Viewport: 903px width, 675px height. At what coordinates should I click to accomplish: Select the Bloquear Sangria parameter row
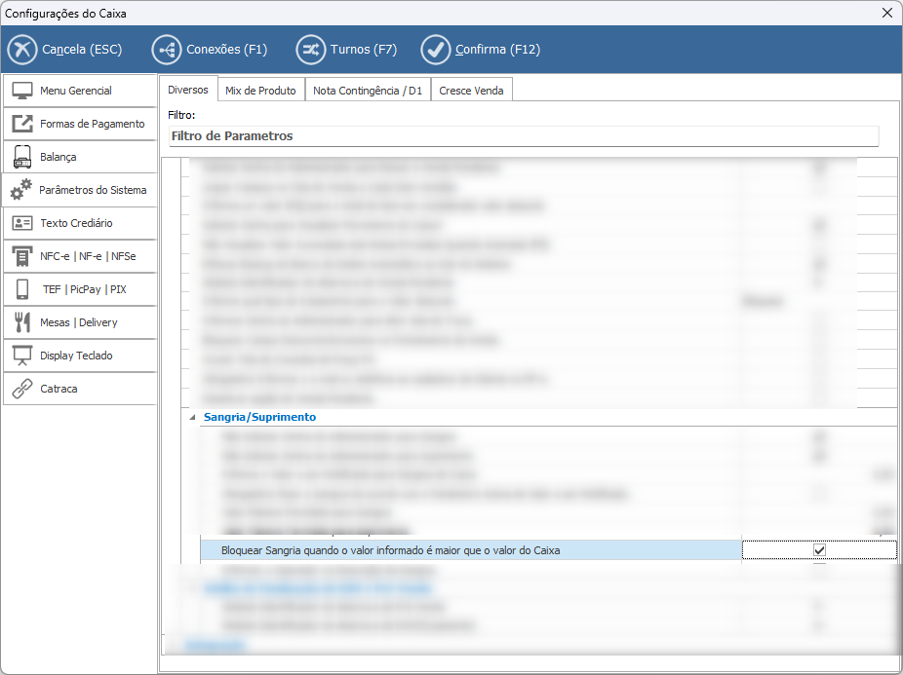468,550
